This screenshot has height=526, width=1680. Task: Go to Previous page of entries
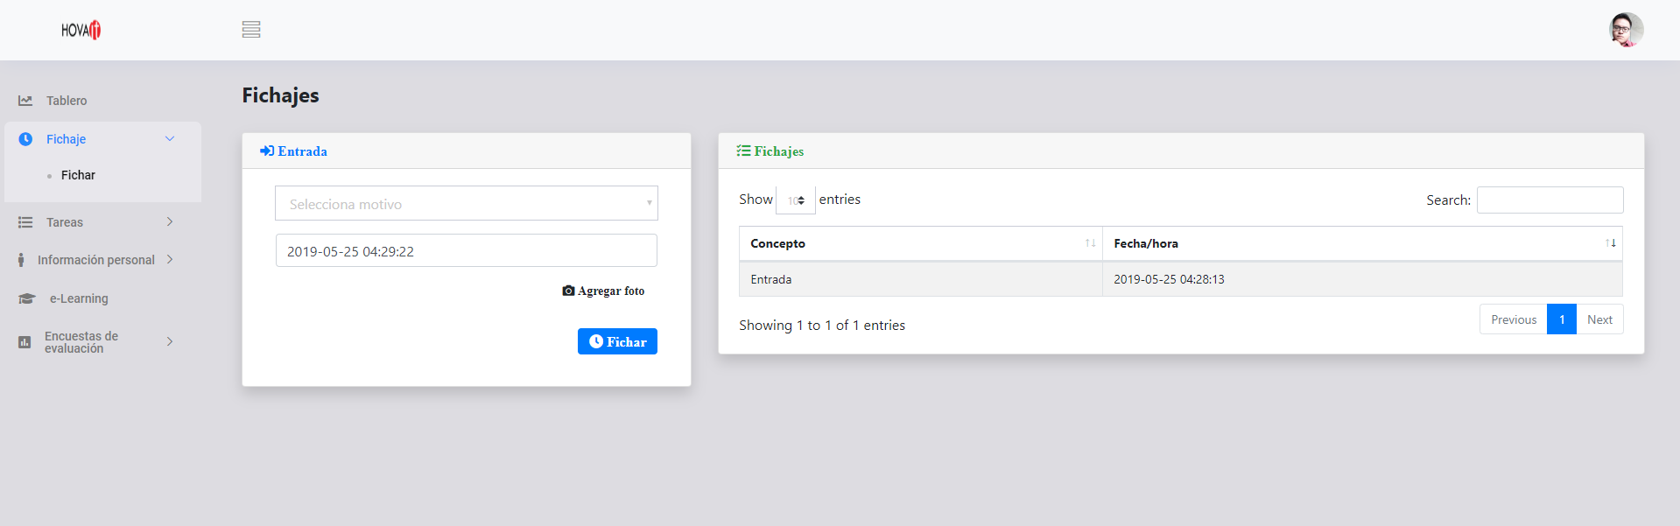point(1514,319)
